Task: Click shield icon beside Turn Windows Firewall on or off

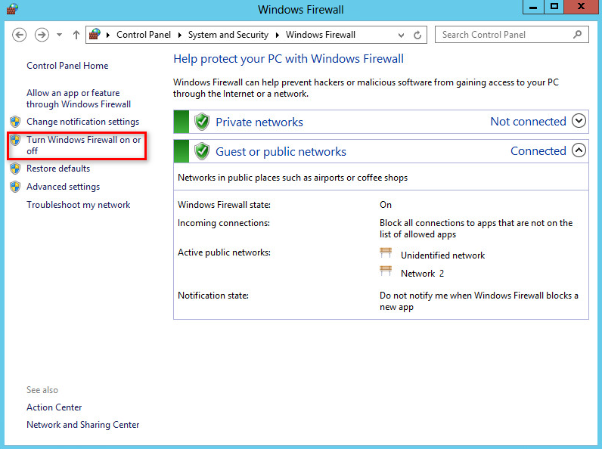Action: 15,140
